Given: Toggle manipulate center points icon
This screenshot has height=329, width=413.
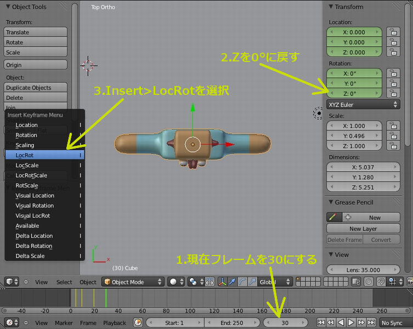Looking at the screenshot, I should pyautogui.click(x=210, y=282).
